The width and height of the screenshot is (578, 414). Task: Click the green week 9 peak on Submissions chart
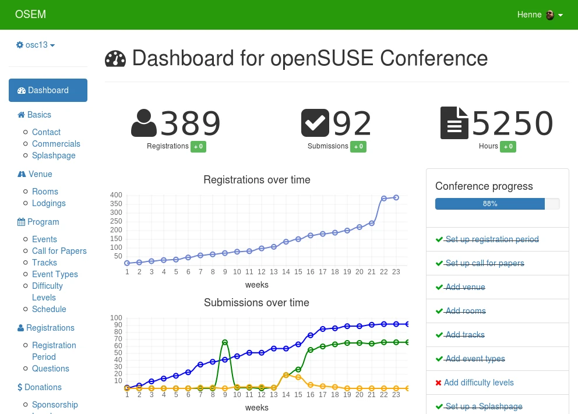[x=225, y=342]
